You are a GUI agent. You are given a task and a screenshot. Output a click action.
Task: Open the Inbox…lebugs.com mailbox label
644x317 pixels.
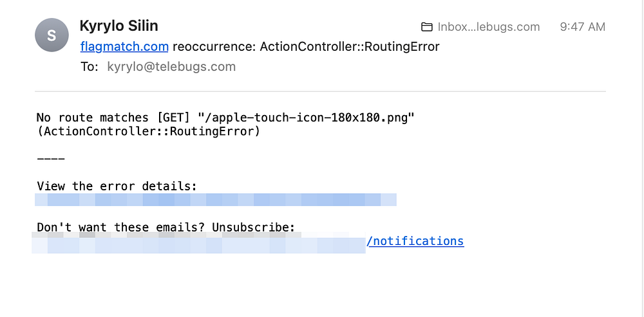488,27
